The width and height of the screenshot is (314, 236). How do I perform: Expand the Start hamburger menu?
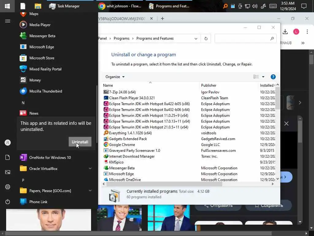click(x=8, y=21)
